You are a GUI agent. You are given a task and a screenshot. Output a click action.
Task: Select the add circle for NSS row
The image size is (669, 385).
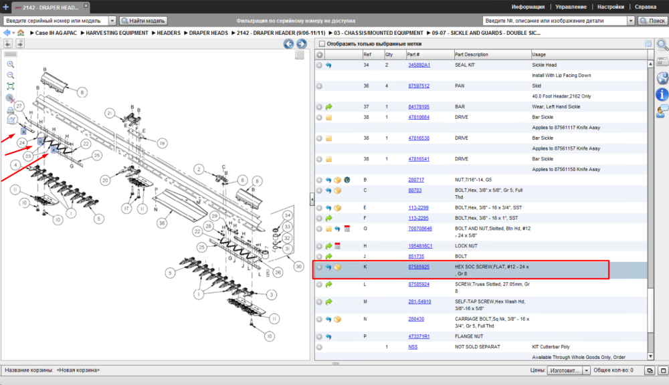pyautogui.click(x=319, y=347)
